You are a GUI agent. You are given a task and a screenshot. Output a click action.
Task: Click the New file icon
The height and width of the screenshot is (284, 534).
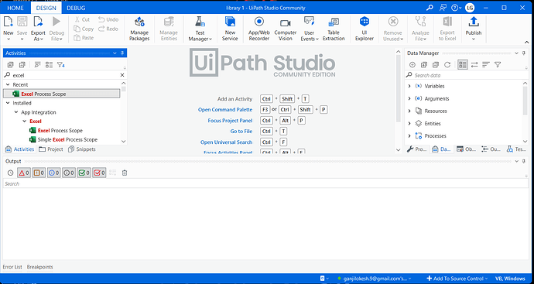(x=9, y=22)
